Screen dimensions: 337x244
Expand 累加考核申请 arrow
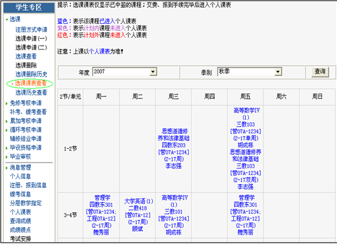coord(7,121)
